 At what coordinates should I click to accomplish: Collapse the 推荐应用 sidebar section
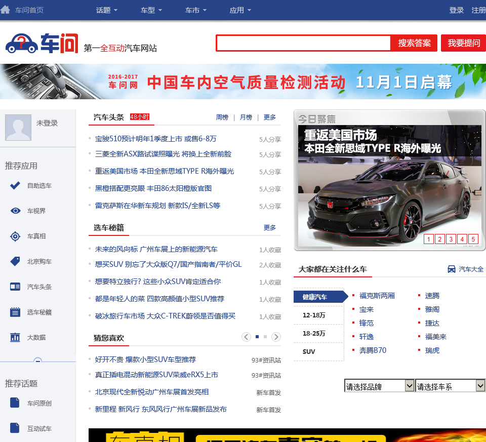coord(38,360)
